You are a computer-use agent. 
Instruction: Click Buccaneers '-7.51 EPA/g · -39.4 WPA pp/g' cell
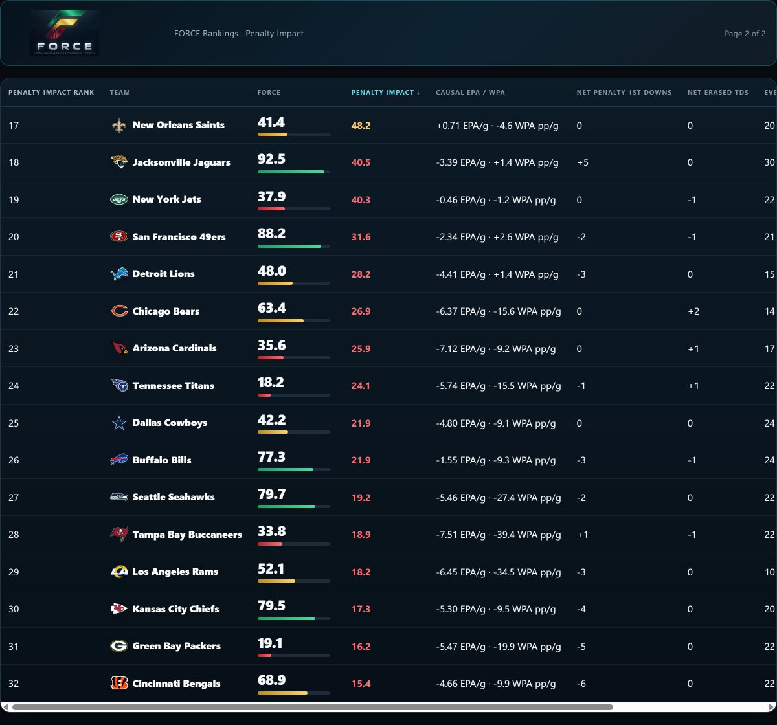pos(499,535)
